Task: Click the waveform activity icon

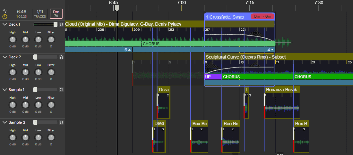Action: click(x=5, y=10)
